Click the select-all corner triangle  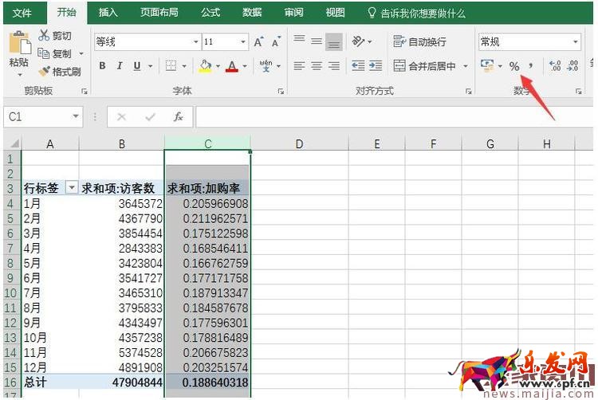(x=14, y=143)
